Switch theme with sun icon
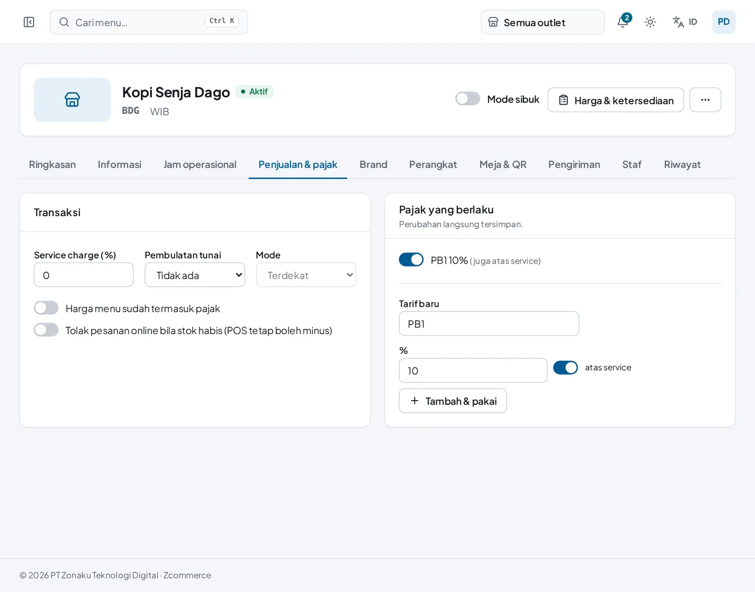 pyautogui.click(x=650, y=22)
